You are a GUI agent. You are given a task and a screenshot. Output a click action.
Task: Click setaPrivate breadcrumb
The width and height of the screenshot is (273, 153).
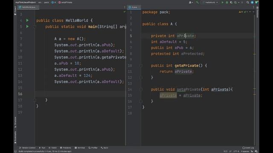pyautogui.click(x=65, y=3)
